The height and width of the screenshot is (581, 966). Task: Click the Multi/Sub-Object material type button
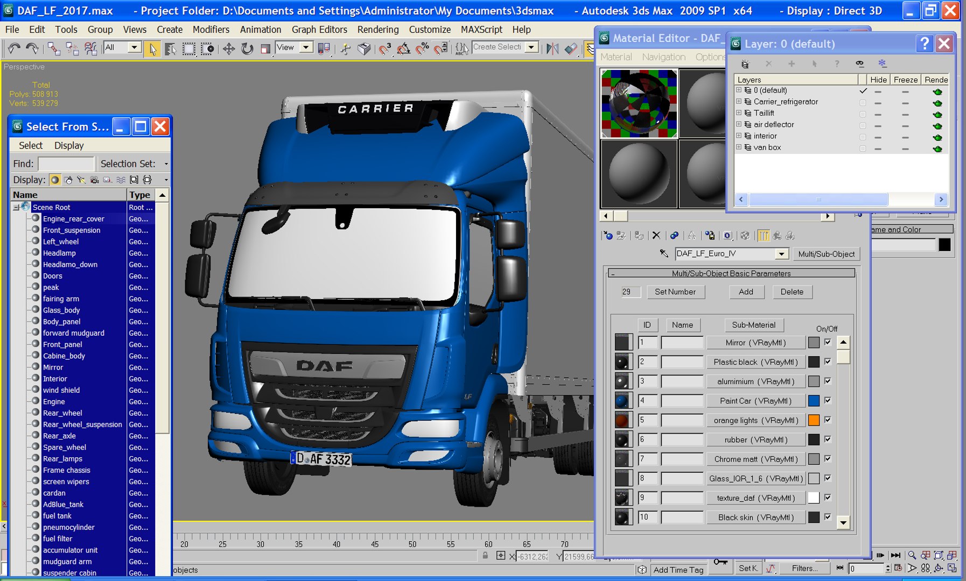click(x=826, y=254)
